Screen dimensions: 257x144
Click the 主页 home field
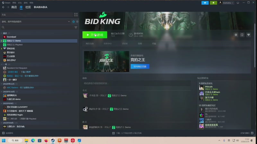(x=37, y=15)
